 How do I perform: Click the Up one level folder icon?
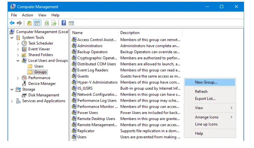coord(29,23)
